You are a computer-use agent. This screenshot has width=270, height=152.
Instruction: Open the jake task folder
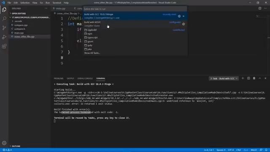[135, 49]
